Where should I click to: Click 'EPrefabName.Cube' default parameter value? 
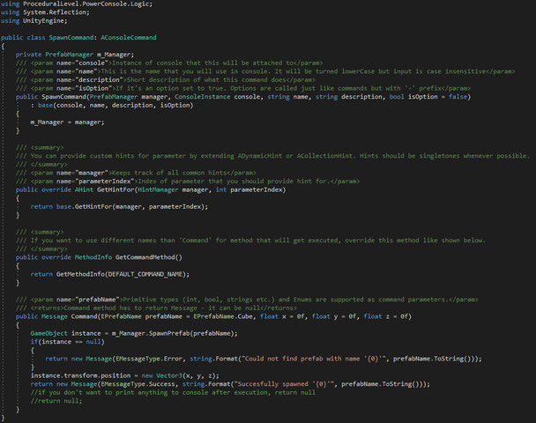pyautogui.click(x=223, y=316)
